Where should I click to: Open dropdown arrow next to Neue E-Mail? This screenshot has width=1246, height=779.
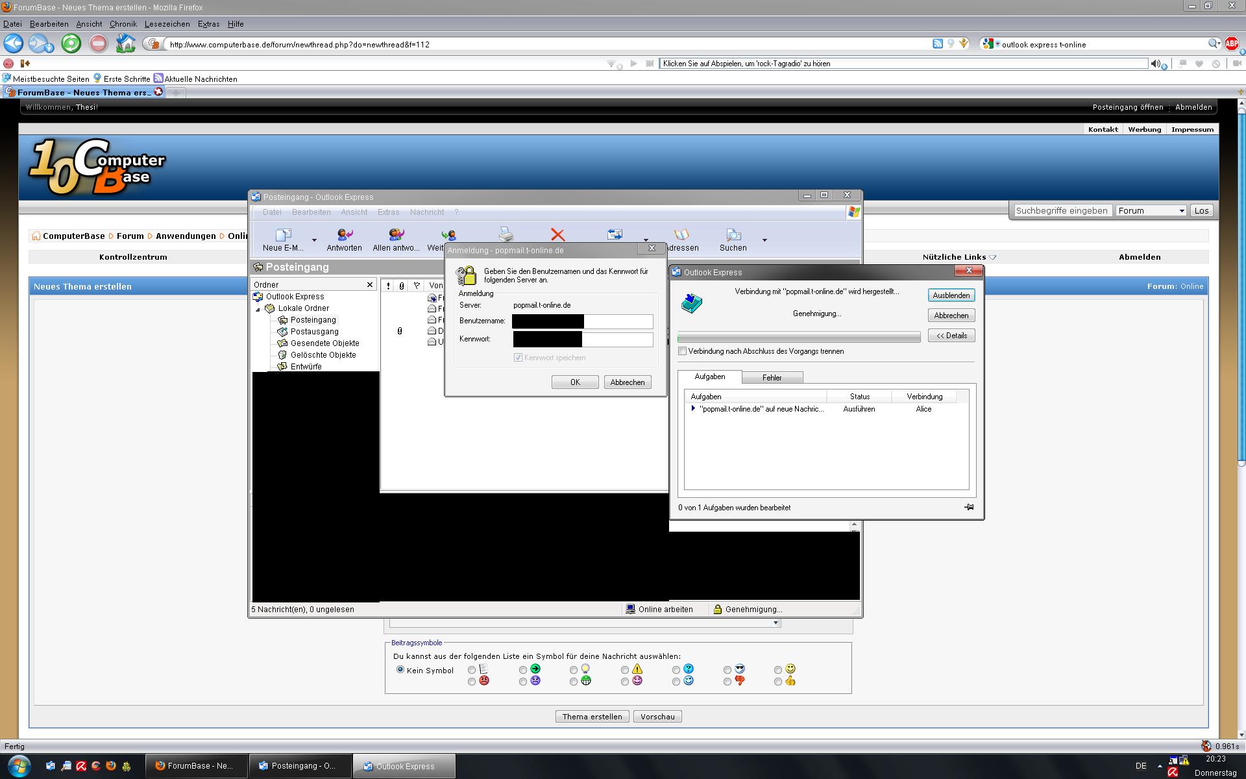click(314, 240)
